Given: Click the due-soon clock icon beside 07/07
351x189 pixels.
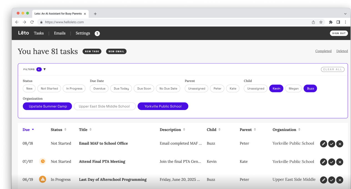Looking at the screenshot, I should [42, 161].
